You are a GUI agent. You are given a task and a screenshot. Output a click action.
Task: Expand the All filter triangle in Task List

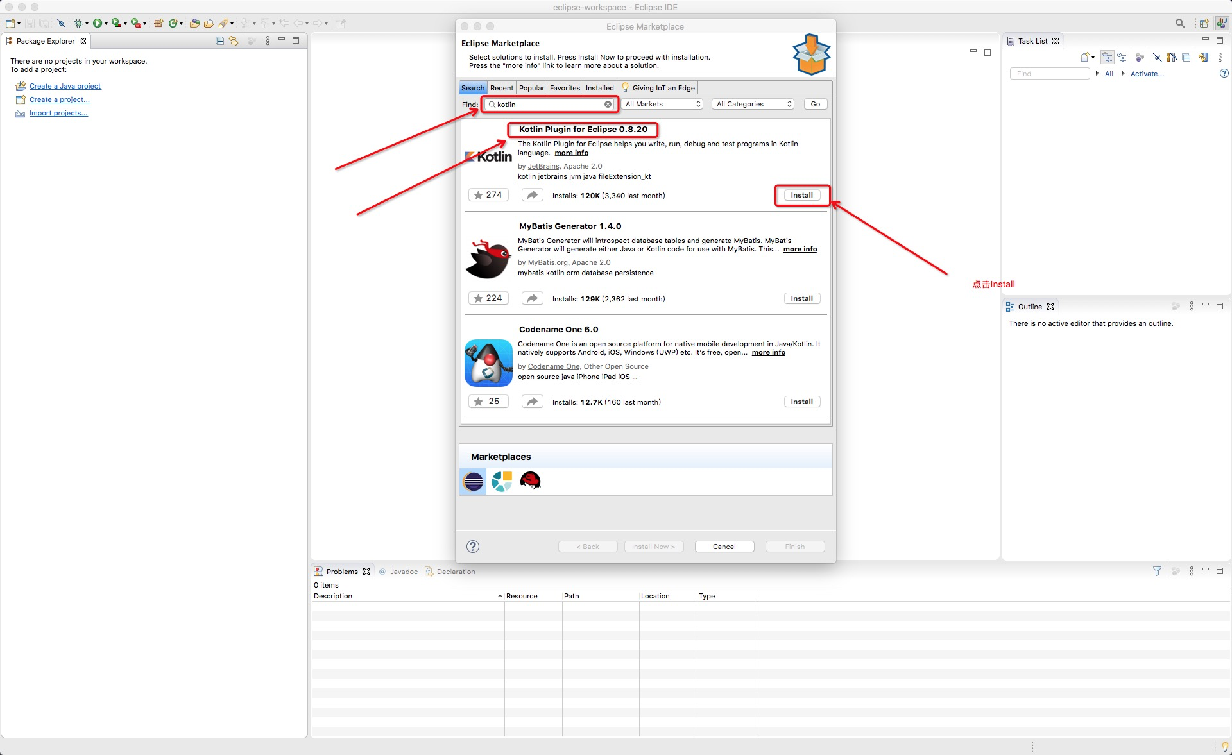click(x=1097, y=74)
